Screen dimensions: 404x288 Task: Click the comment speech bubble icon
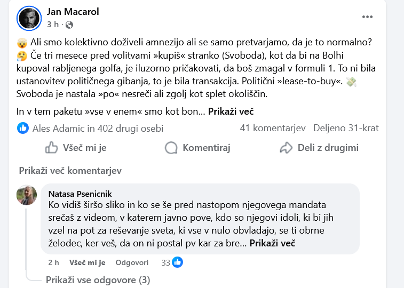(171, 148)
